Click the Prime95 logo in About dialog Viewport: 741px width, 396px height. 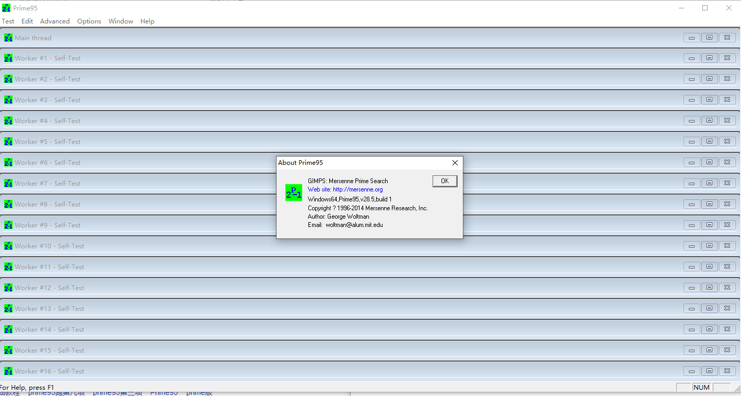coord(294,193)
